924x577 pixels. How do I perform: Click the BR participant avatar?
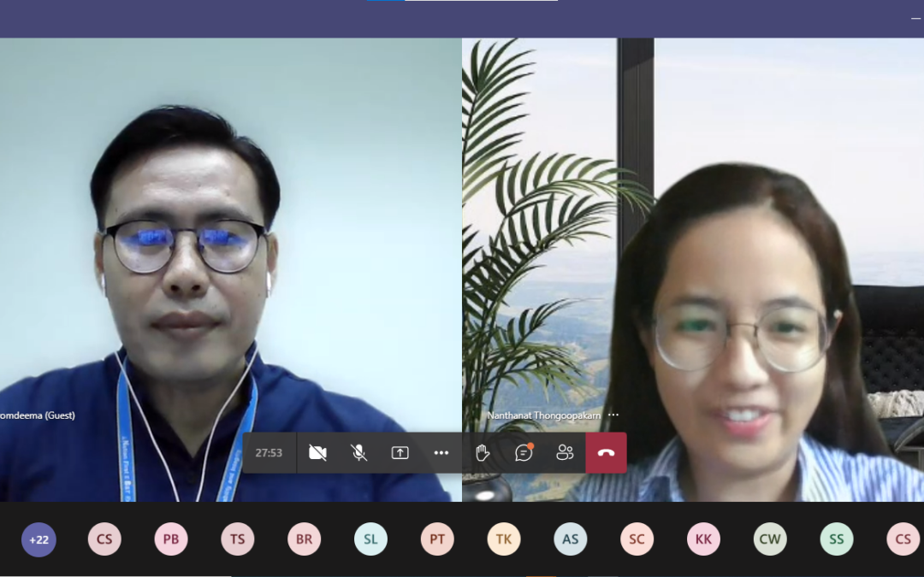point(305,539)
